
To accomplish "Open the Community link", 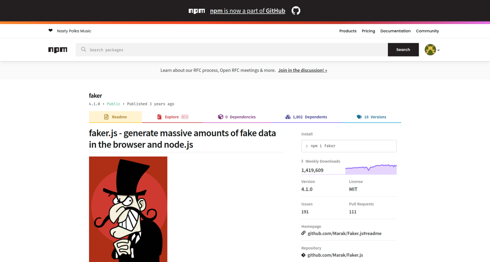I will [427, 31].
